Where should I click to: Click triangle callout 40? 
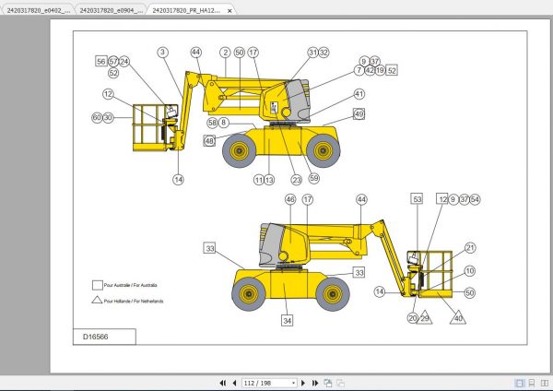pyautogui.click(x=458, y=318)
